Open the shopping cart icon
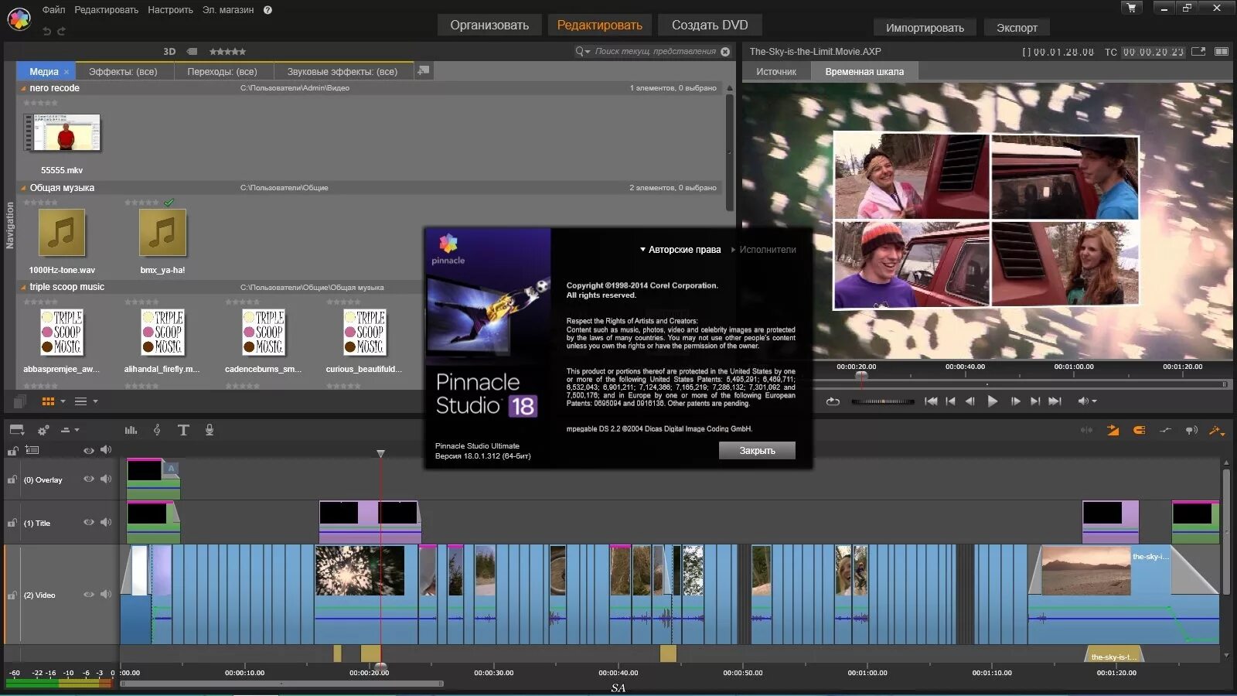 click(x=1132, y=8)
